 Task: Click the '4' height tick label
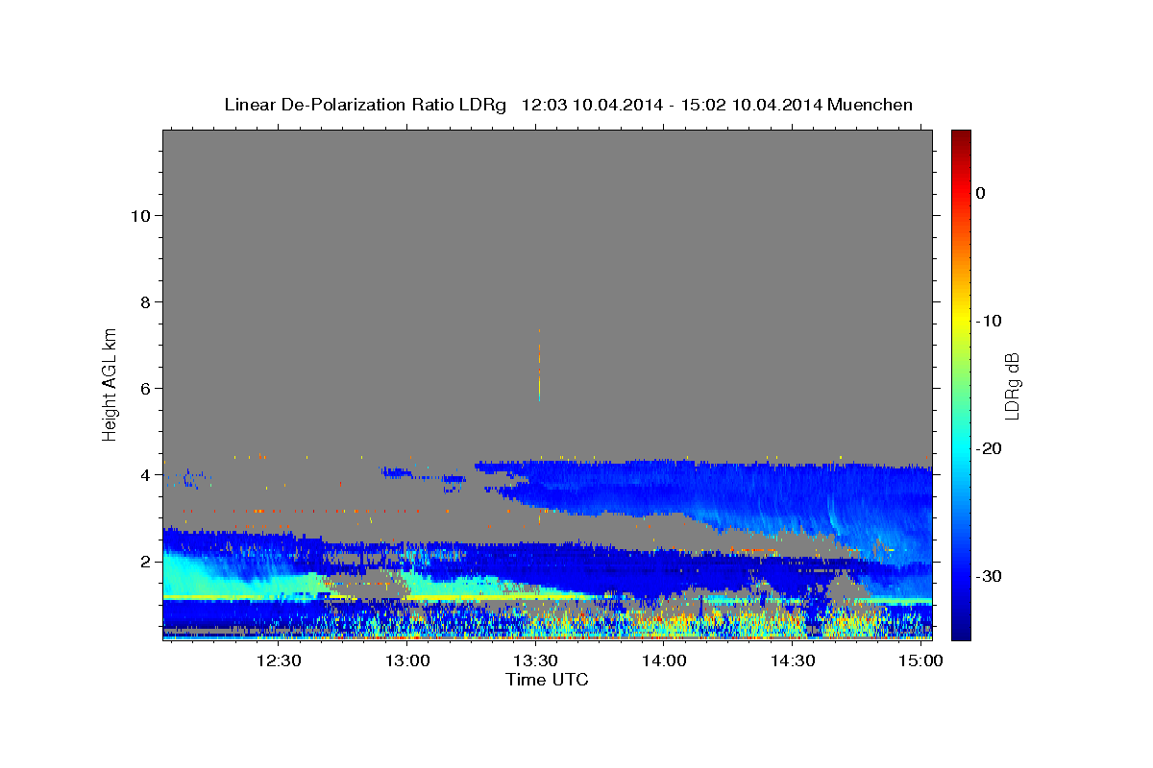(144, 474)
